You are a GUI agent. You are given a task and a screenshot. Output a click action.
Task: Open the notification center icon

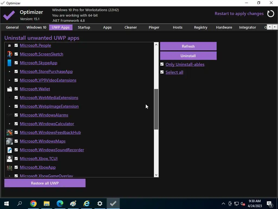click(269, 204)
